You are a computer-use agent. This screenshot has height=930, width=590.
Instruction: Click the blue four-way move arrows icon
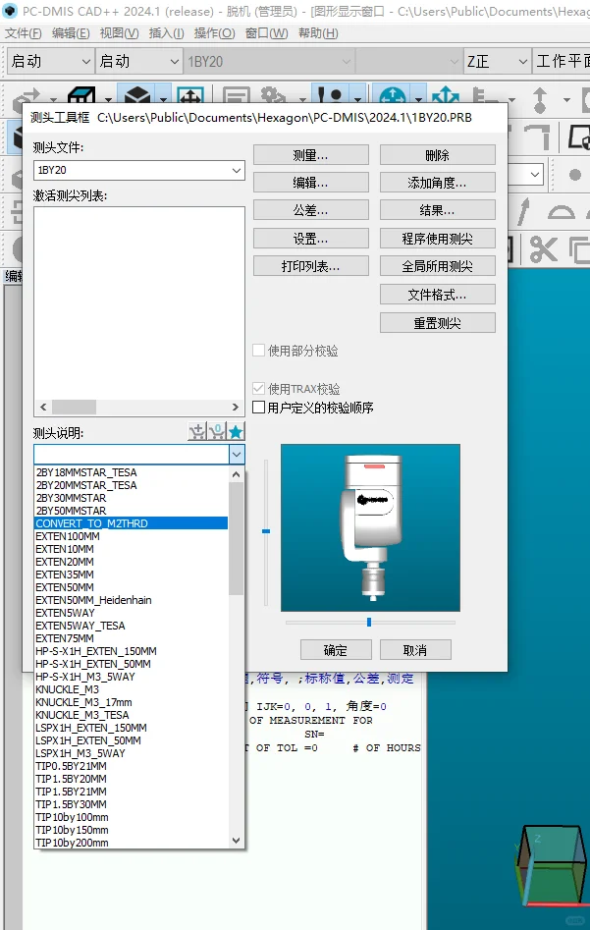(x=446, y=96)
